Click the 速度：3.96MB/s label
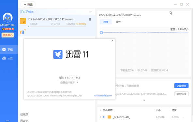Screen dimensions: 193x122 [179, 29]
